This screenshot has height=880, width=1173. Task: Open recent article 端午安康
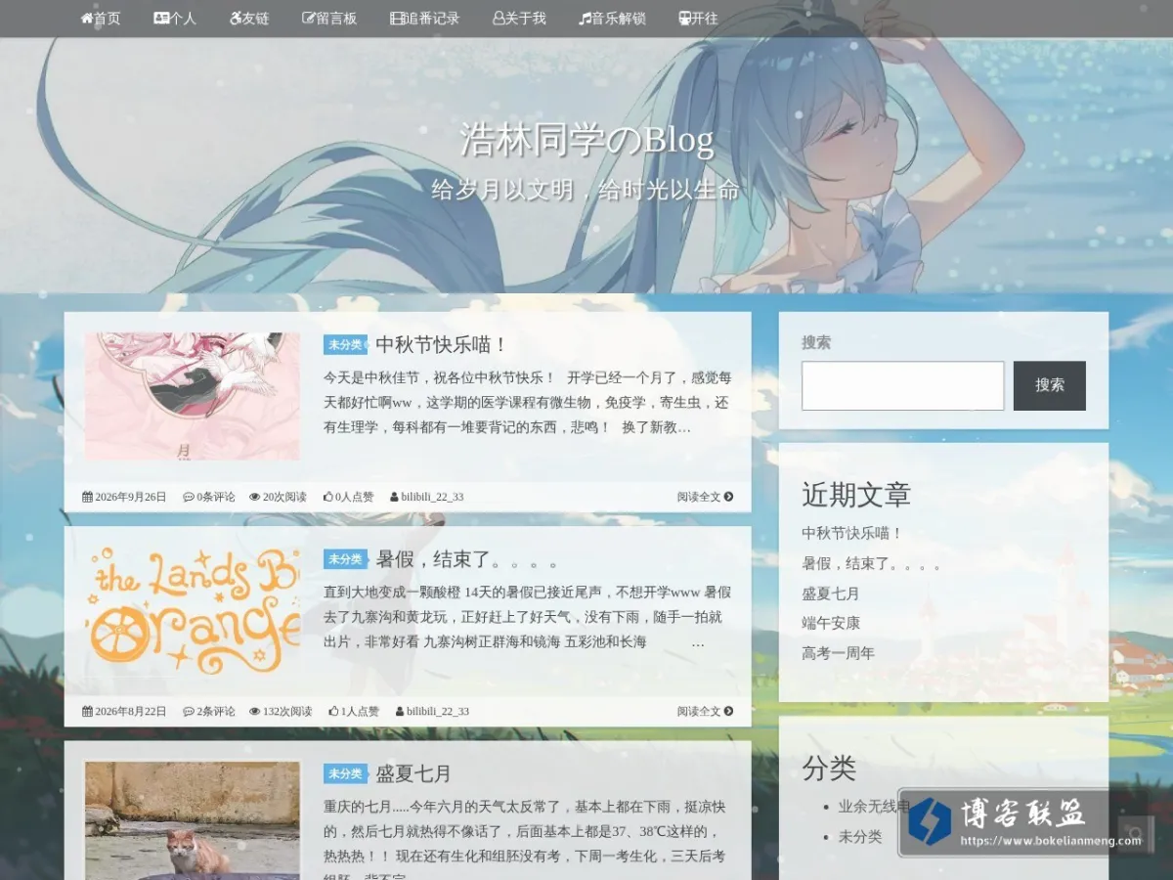point(831,623)
